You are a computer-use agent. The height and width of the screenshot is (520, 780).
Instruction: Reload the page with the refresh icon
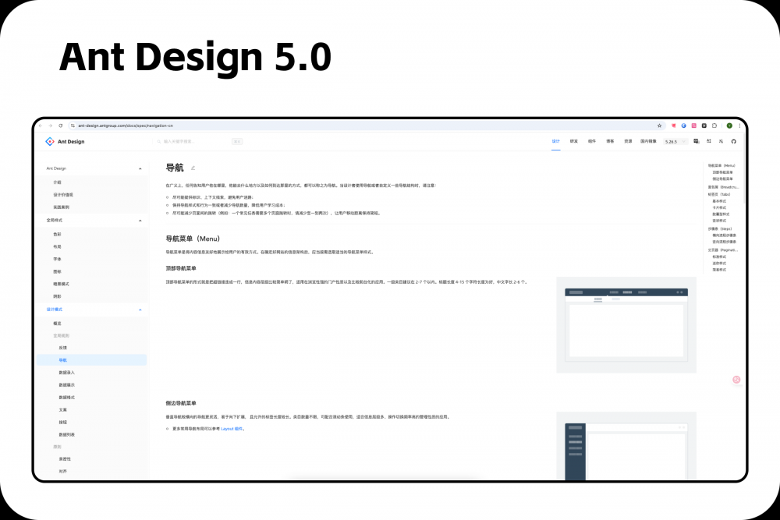(x=60, y=126)
